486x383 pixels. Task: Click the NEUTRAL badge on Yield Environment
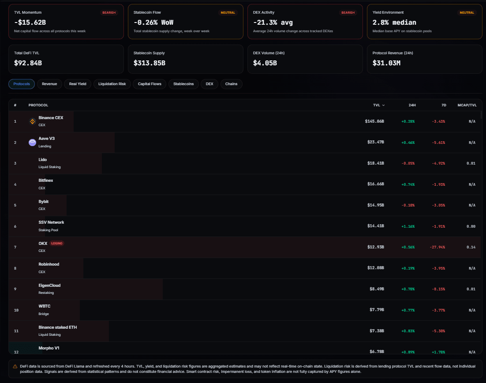(467, 13)
